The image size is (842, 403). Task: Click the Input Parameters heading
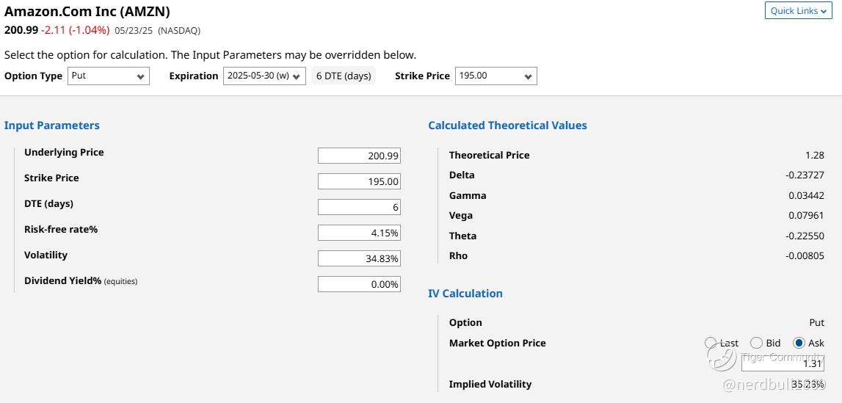pos(52,126)
